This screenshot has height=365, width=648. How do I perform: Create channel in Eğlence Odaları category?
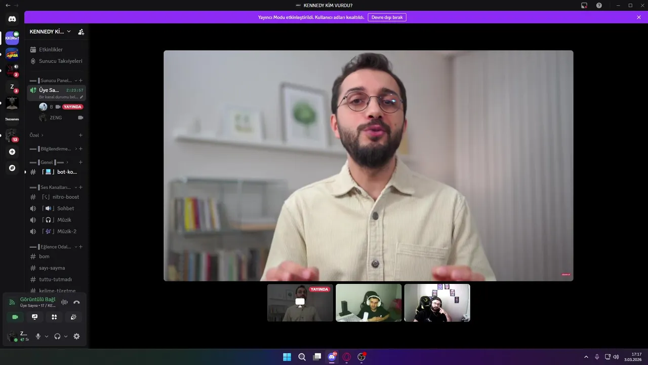80,247
